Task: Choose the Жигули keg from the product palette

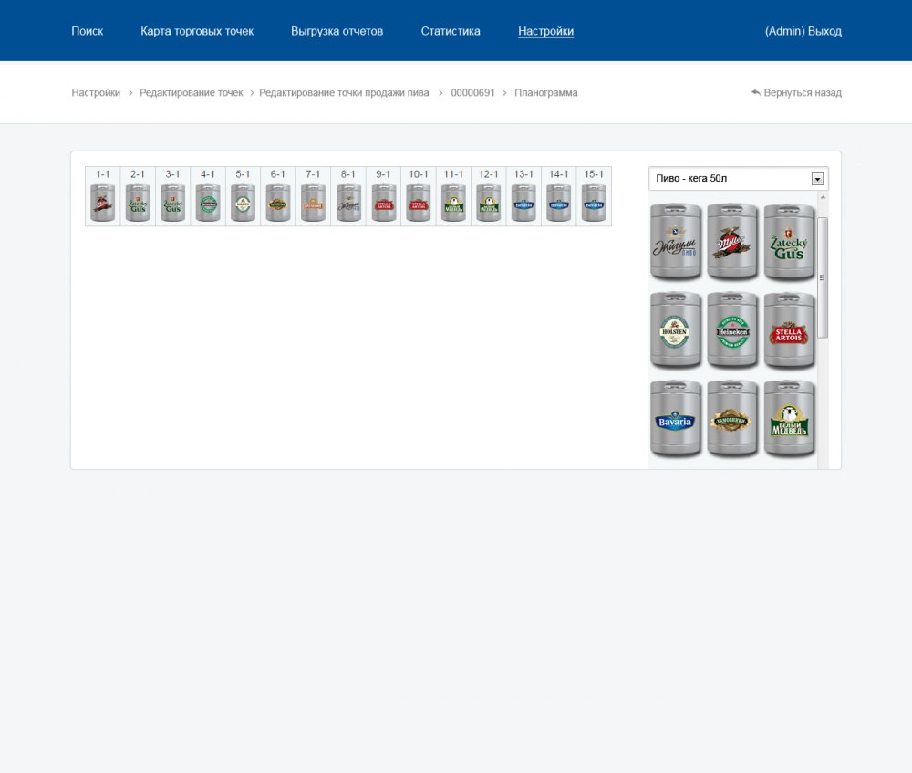Action: [675, 242]
